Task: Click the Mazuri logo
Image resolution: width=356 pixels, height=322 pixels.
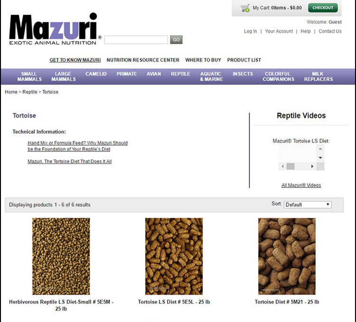Action: 56,29
